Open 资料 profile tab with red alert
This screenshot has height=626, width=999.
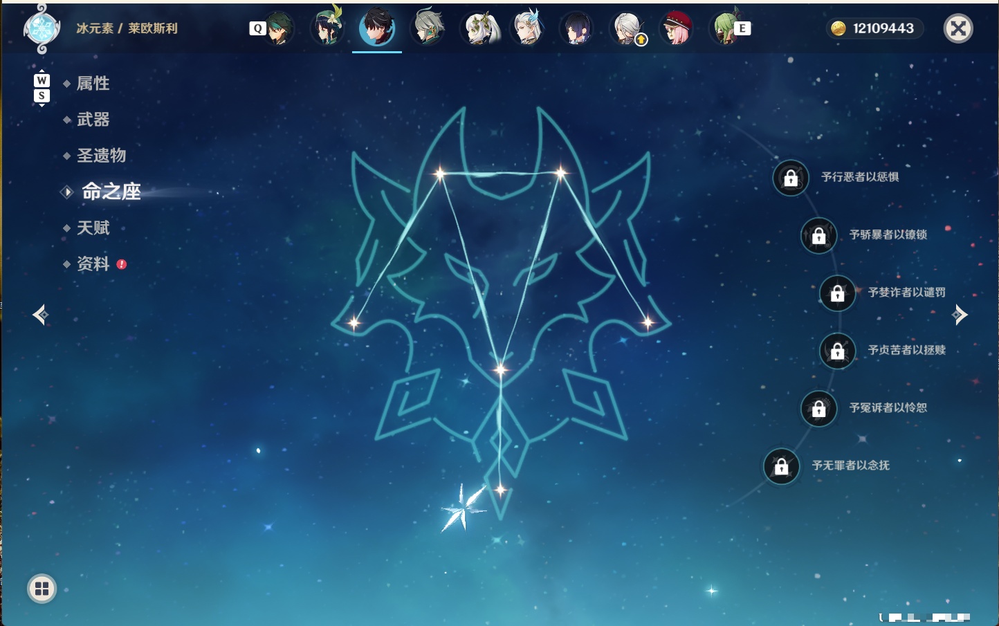point(94,264)
